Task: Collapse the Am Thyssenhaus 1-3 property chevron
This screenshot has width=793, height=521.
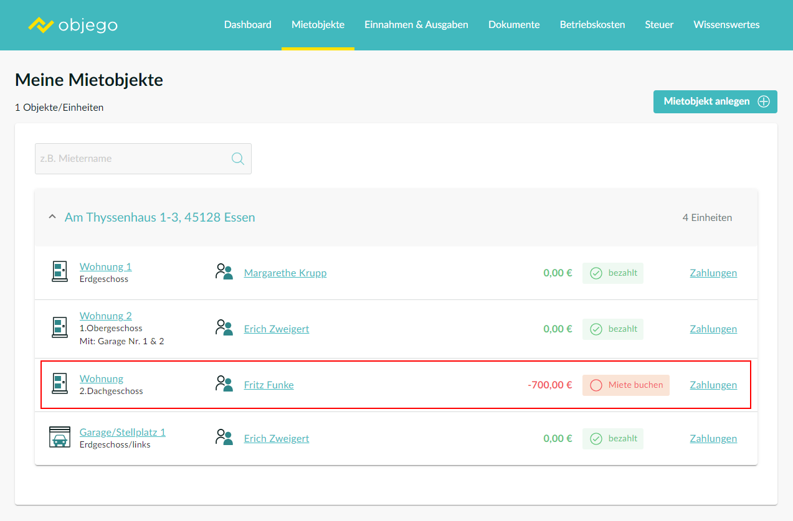Action: (52, 217)
